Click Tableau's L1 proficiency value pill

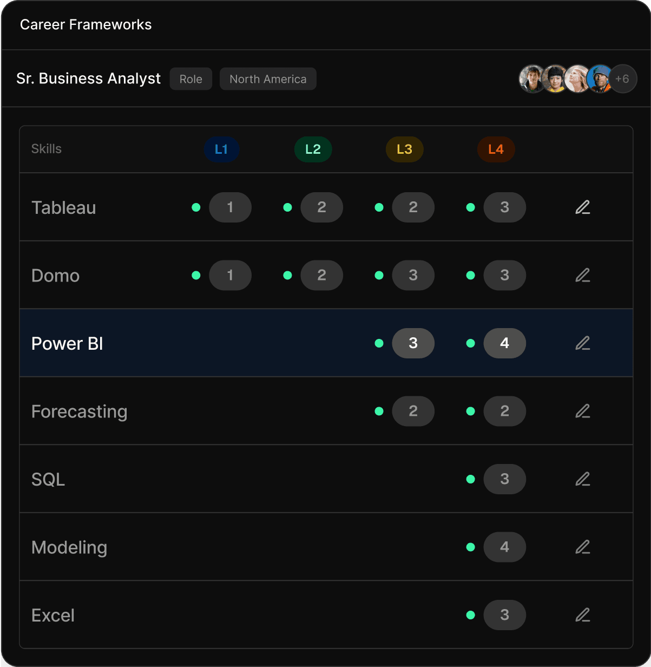point(230,207)
